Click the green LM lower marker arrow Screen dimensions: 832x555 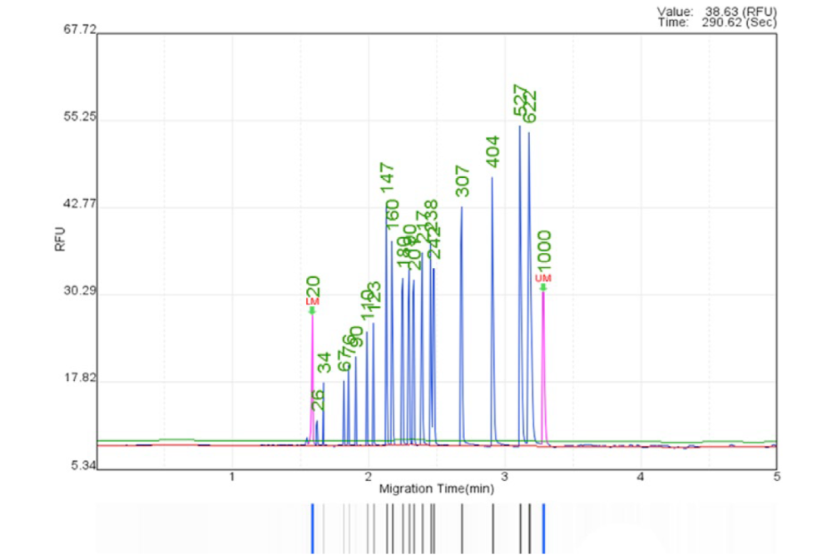point(312,310)
